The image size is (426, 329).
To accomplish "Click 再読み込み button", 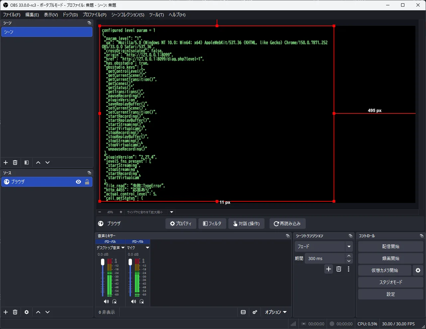I will click(287, 224).
